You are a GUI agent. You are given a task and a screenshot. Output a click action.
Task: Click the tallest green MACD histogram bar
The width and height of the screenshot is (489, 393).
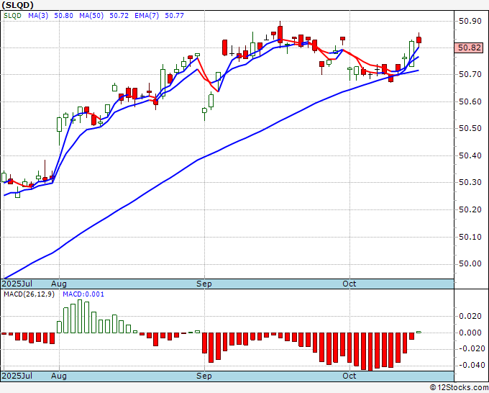point(80,316)
